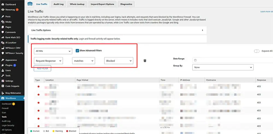The width and height of the screenshot is (273, 134).
Task: Open the Whois Lookup tab
Action: [77, 4]
